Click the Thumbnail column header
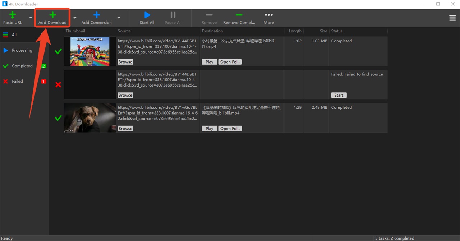 click(90, 31)
